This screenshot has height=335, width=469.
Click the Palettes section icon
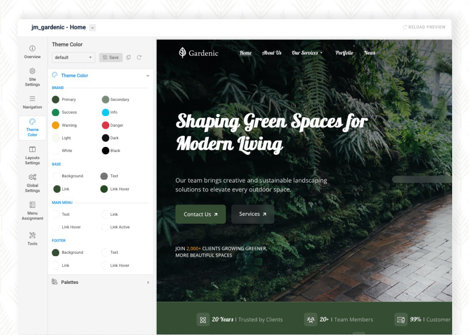[x=54, y=282]
